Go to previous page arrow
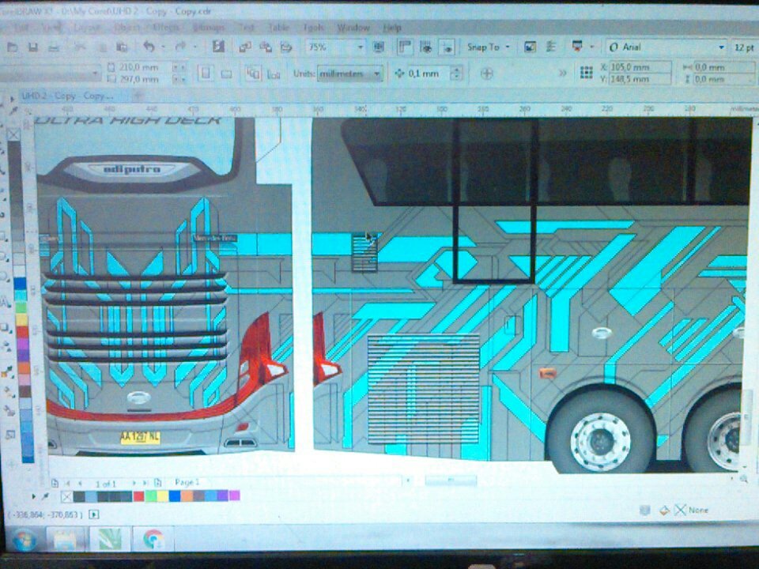Screen dimensions: 759x569 pyautogui.click(x=80, y=484)
